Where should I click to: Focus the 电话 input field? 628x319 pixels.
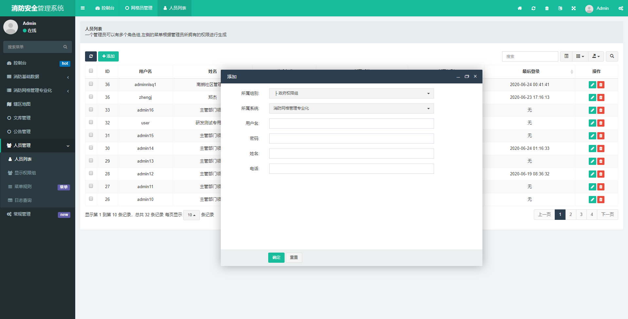click(351, 169)
